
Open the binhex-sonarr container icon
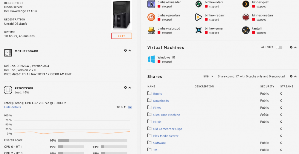click(x=199, y=30)
